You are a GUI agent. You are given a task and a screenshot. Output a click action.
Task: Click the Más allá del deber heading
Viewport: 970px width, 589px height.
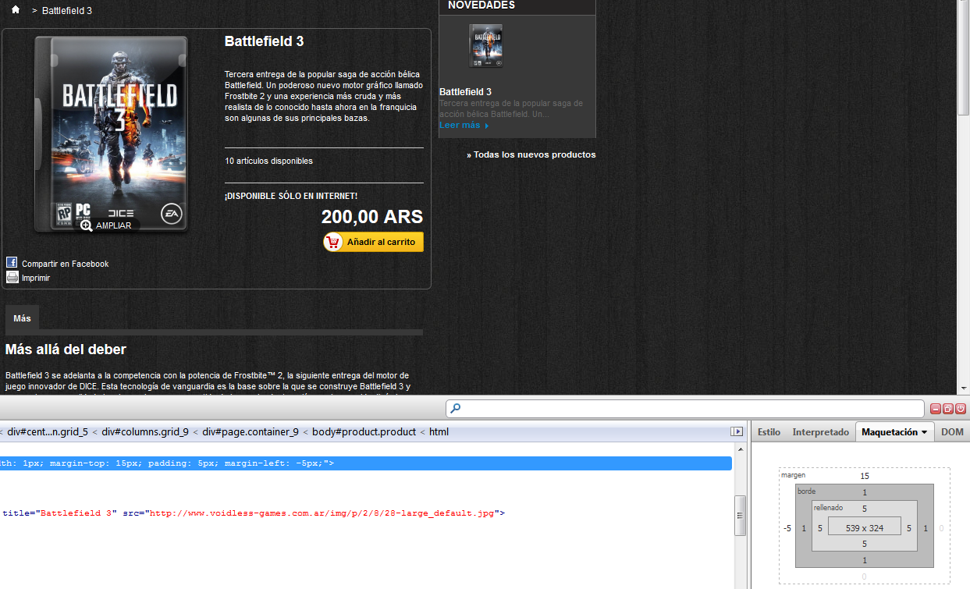(x=66, y=349)
